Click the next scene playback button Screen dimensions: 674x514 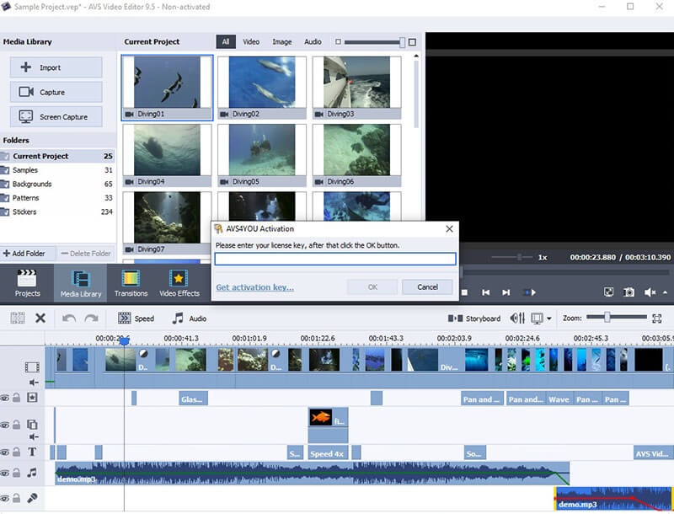(531, 292)
